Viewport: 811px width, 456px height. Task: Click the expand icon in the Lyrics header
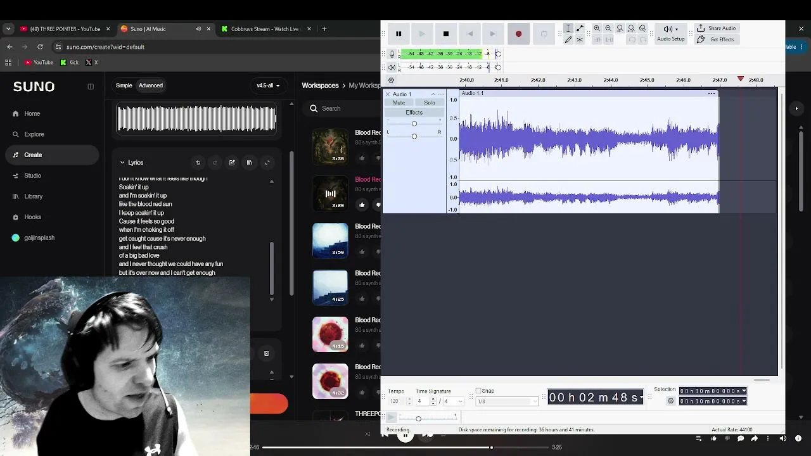click(267, 163)
